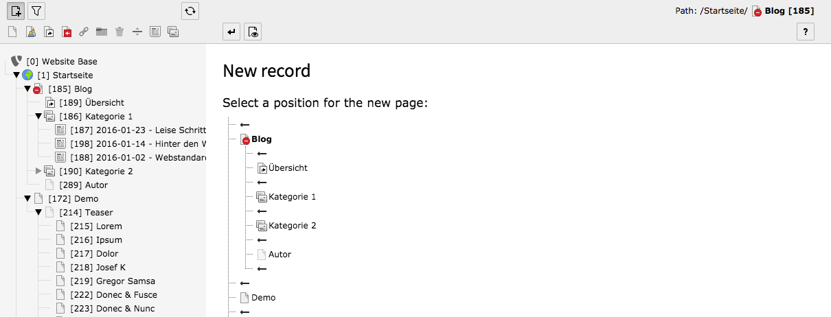Select the menu separator page type icon
Viewport: 831px width, 317px height.
137,32
